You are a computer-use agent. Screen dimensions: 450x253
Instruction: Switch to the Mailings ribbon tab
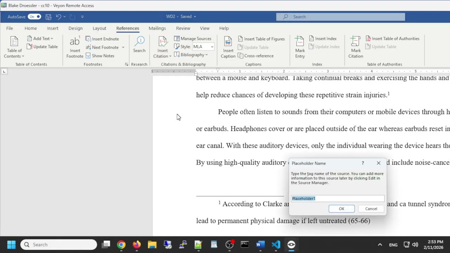[x=157, y=28]
